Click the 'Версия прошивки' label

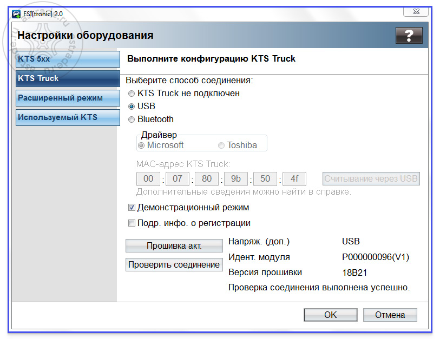[x=265, y=272]
